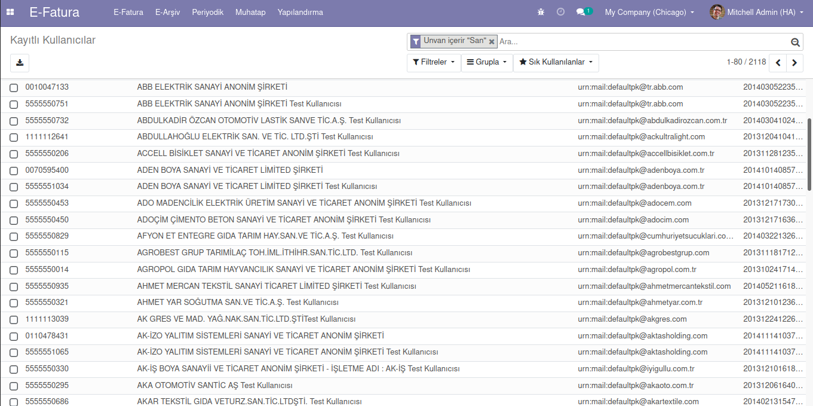Open the apps grid menu icon
813x406 pixels.
pos(10,12)
